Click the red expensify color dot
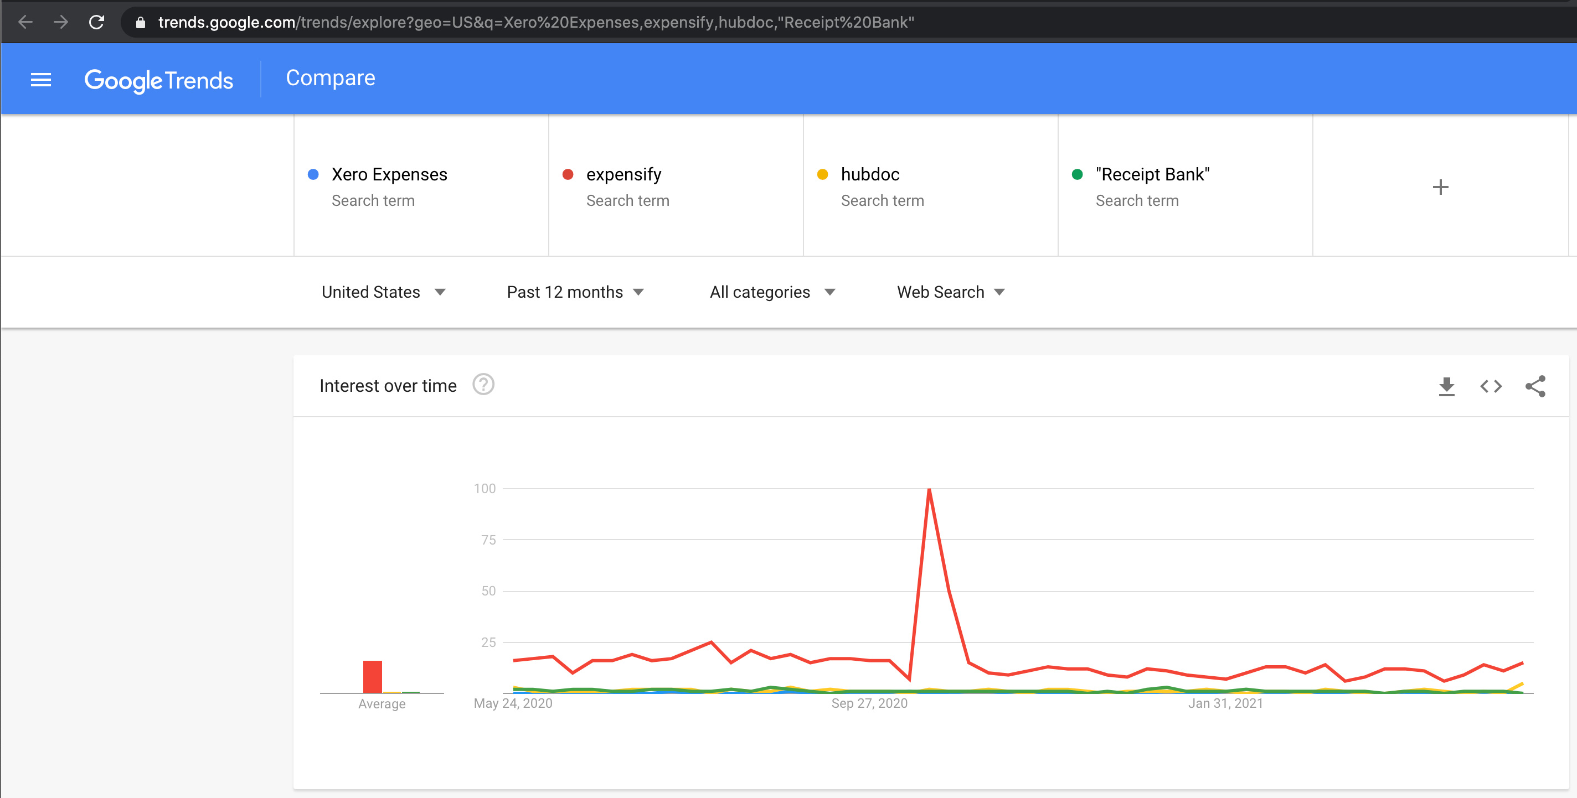This screenshot has height=798, width=1577. click(568, 174)
